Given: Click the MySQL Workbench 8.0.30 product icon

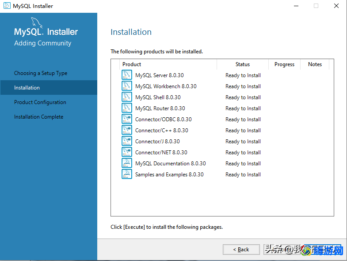Looking at the screenshot, I should coord(127,86).
